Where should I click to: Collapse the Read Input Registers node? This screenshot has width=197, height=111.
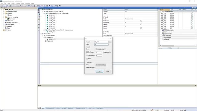(x=44, y=30)
